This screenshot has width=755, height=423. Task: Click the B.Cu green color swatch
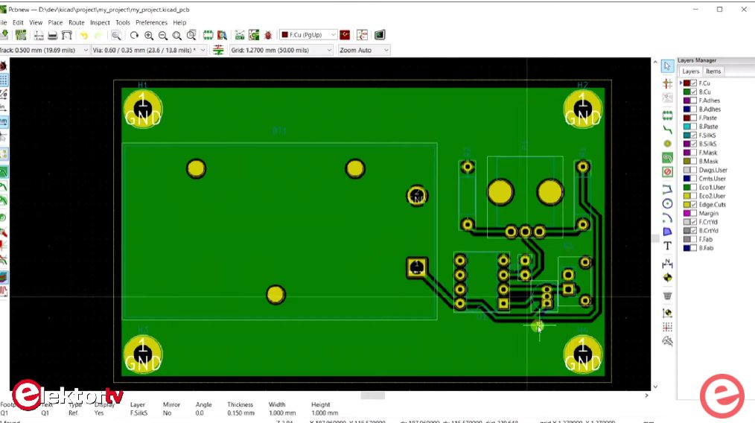pos(687,92)
